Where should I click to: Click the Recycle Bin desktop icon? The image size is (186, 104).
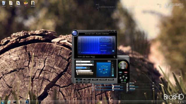point(4,4)
